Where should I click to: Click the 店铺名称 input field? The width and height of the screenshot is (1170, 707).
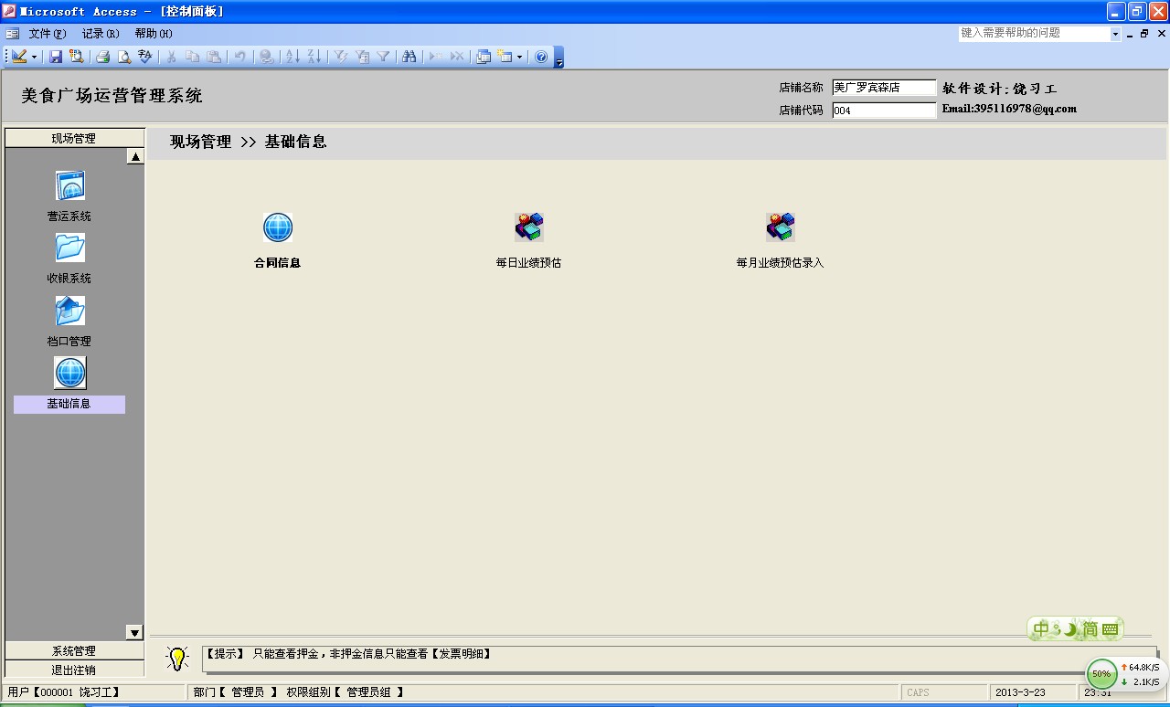point(884,88)
